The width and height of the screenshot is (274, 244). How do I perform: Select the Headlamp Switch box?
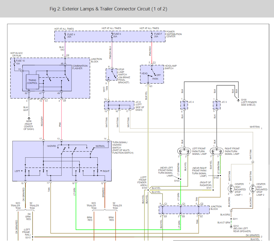152,74
